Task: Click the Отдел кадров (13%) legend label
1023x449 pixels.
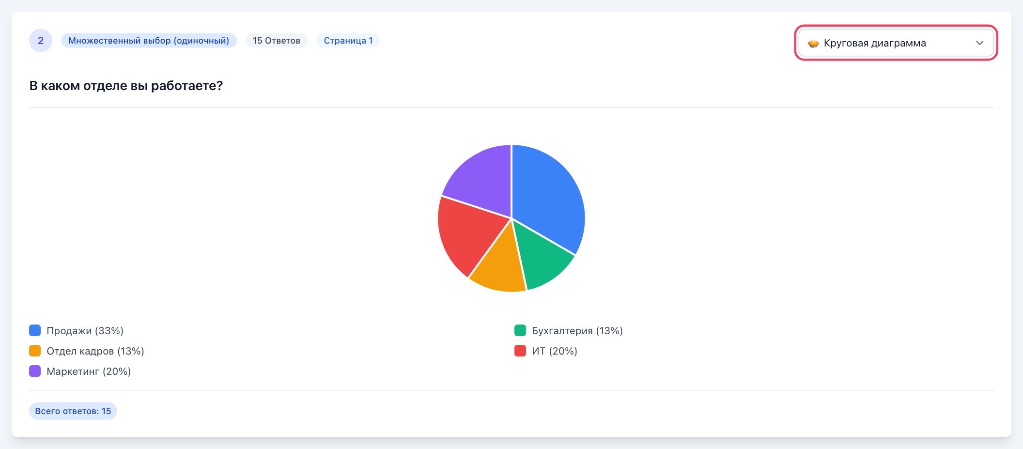Action: (95, 351)
